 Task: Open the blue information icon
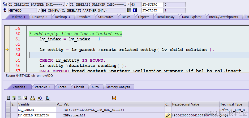[x=135, y=10]
